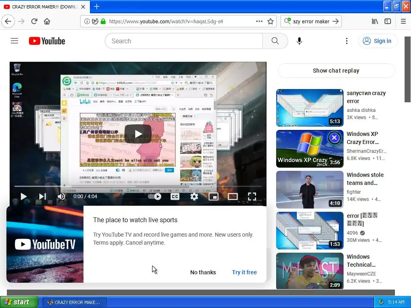
Task: Toggle the autoplay switch
Action: pos(155,197)
